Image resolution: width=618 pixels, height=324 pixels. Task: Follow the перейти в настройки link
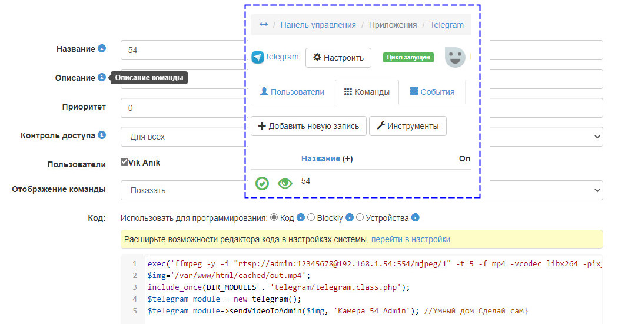click(411, 239)
